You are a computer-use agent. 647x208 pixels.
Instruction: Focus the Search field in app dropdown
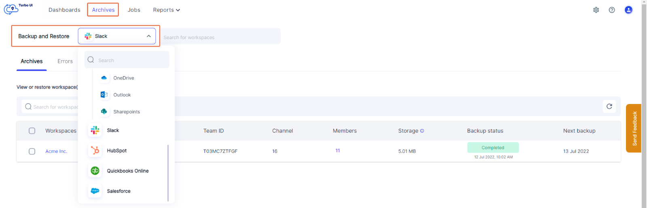(x=127, y=60)
